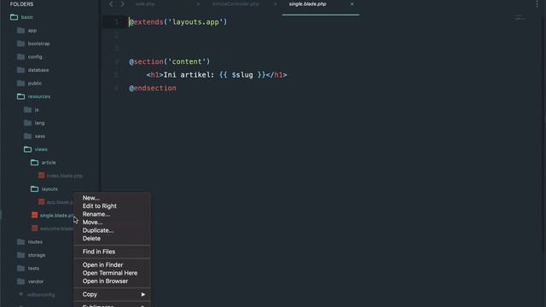The width and height of the screenshot is (546, 307).
Task: Click the welcome.blade.php file icon
Action: [x=34, y=229]
